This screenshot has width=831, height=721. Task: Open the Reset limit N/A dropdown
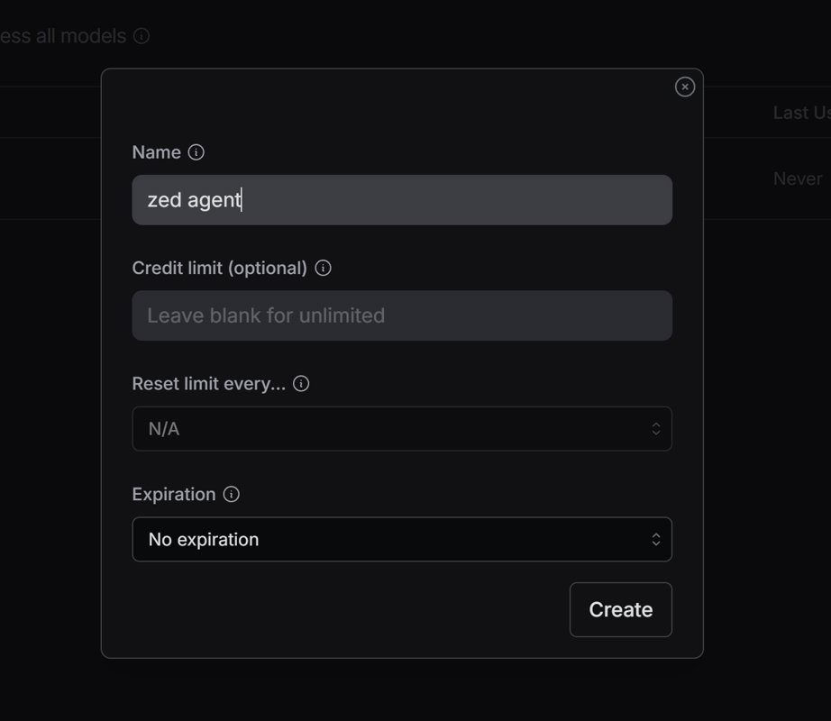[x=401, y=429]
